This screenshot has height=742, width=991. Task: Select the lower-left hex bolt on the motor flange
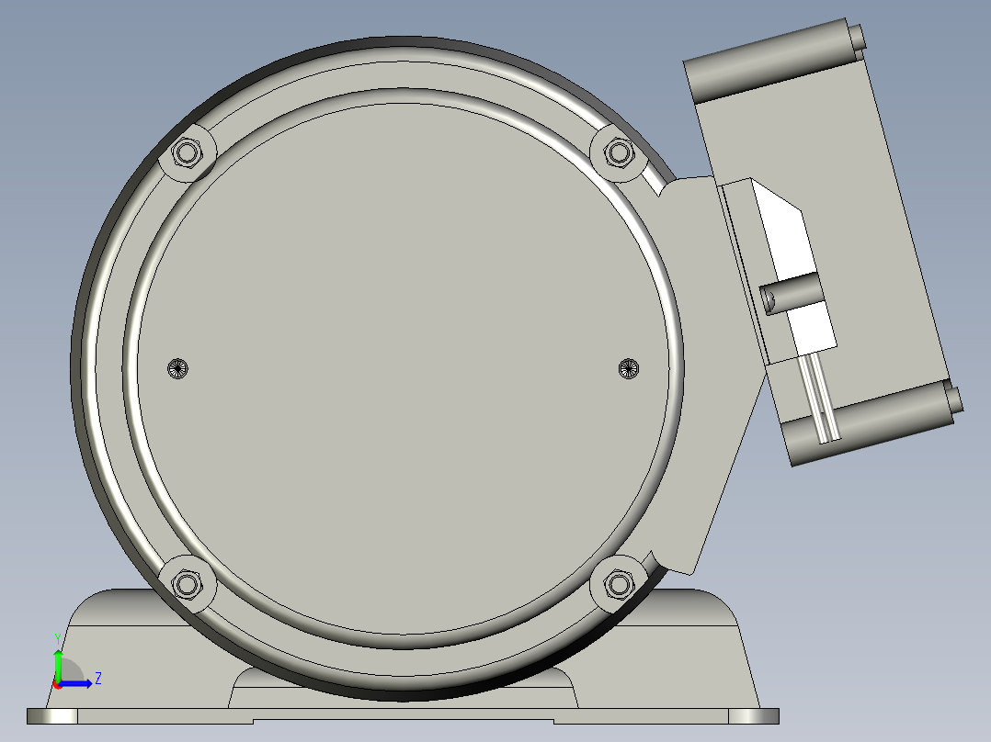[x=186, y=585]
